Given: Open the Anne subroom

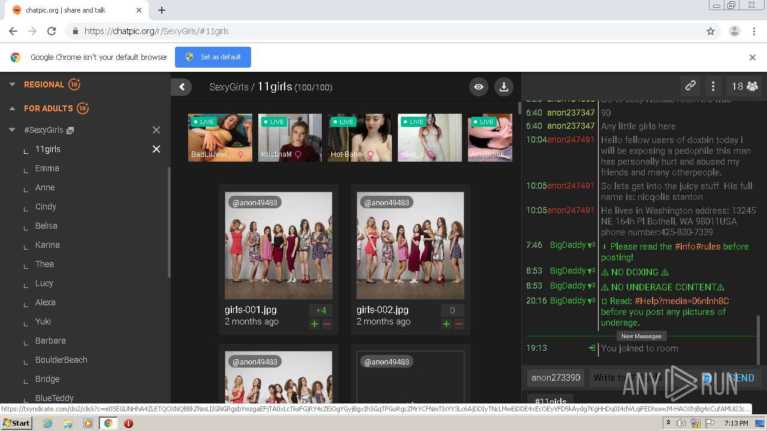Looking at the screenshot, I should tap(45, 187).
